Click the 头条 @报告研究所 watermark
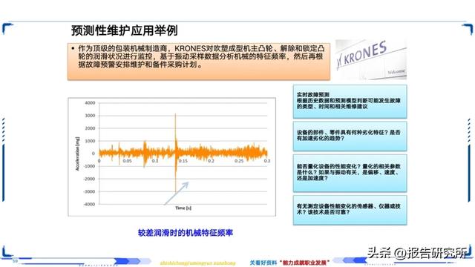The width and height of the screenshot is (475, 267). tap(417, 253)
